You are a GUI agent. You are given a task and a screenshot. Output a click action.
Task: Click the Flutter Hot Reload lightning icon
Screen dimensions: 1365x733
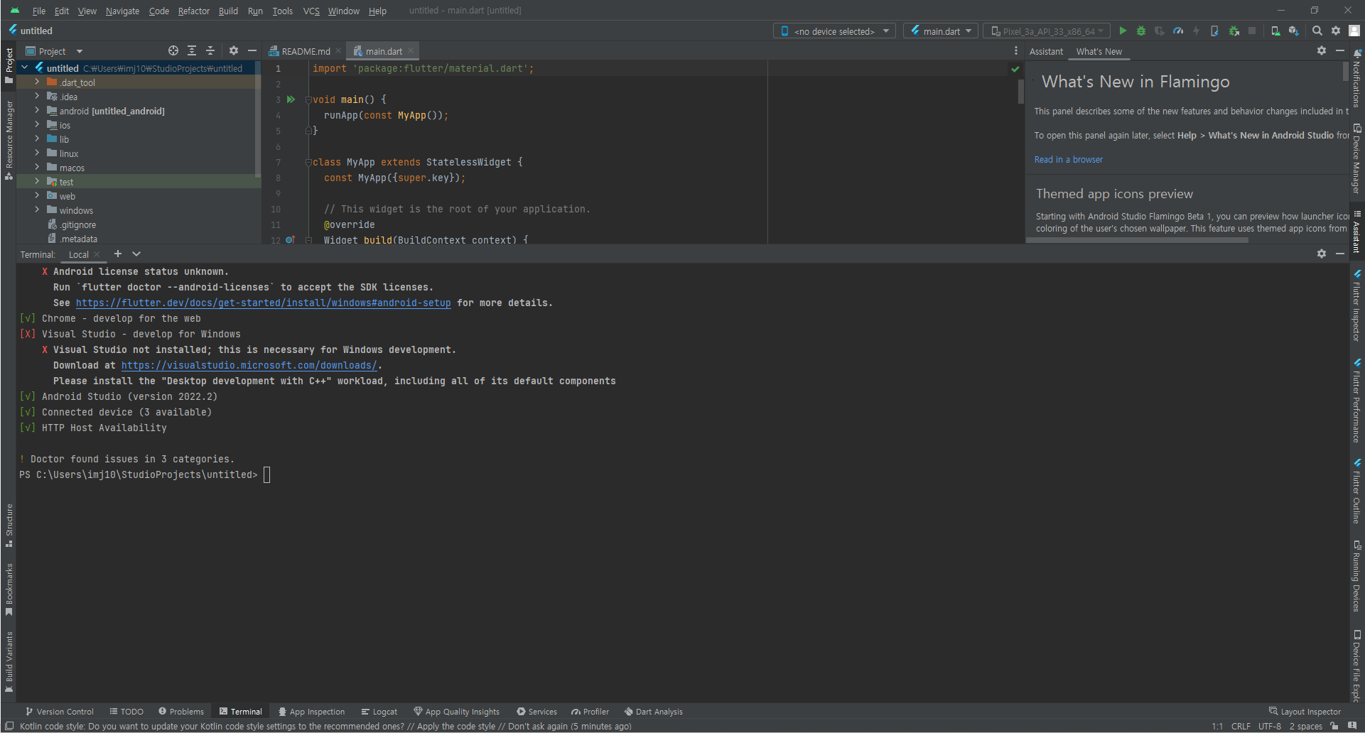[x=1197, y=31]
